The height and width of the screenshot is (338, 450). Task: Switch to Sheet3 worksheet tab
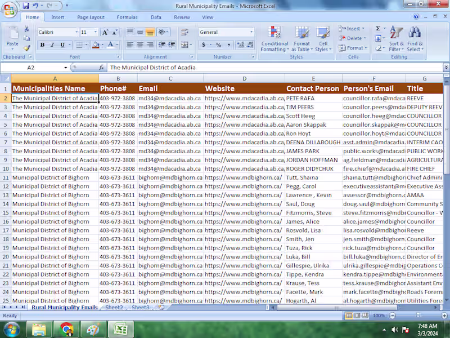(140, 307)
